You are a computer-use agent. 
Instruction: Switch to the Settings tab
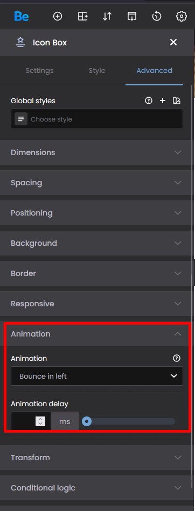pyautogui.click(x=40, y=70)
